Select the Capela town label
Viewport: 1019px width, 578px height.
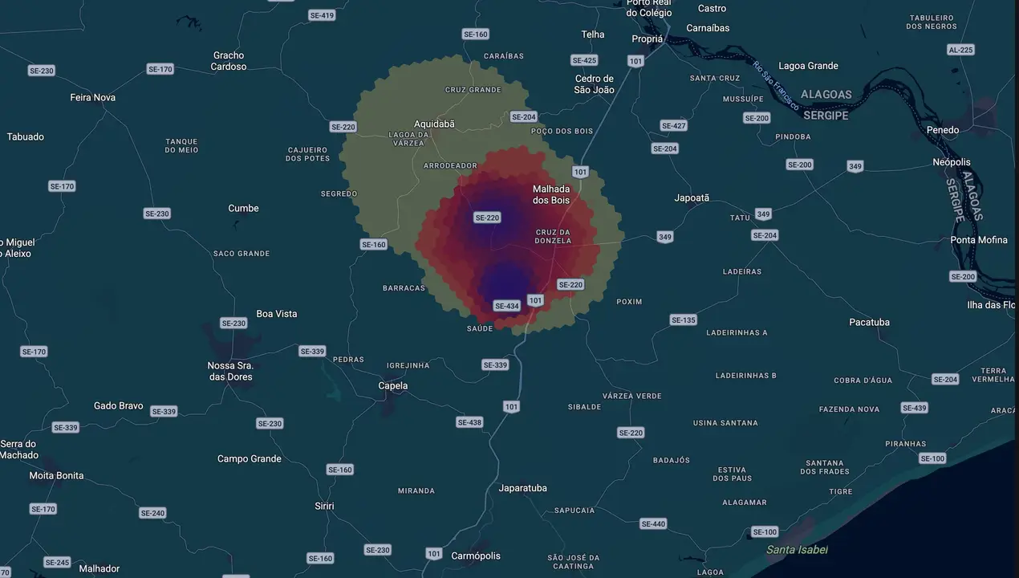(393, 386)
